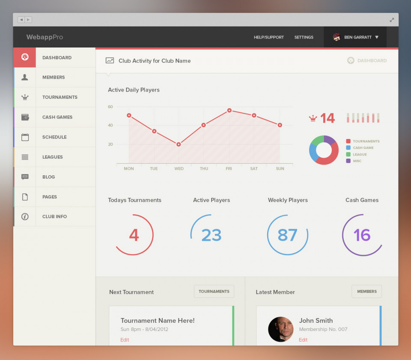
Task: Click the Members button beside Latest Member
Action: (366, 291)
